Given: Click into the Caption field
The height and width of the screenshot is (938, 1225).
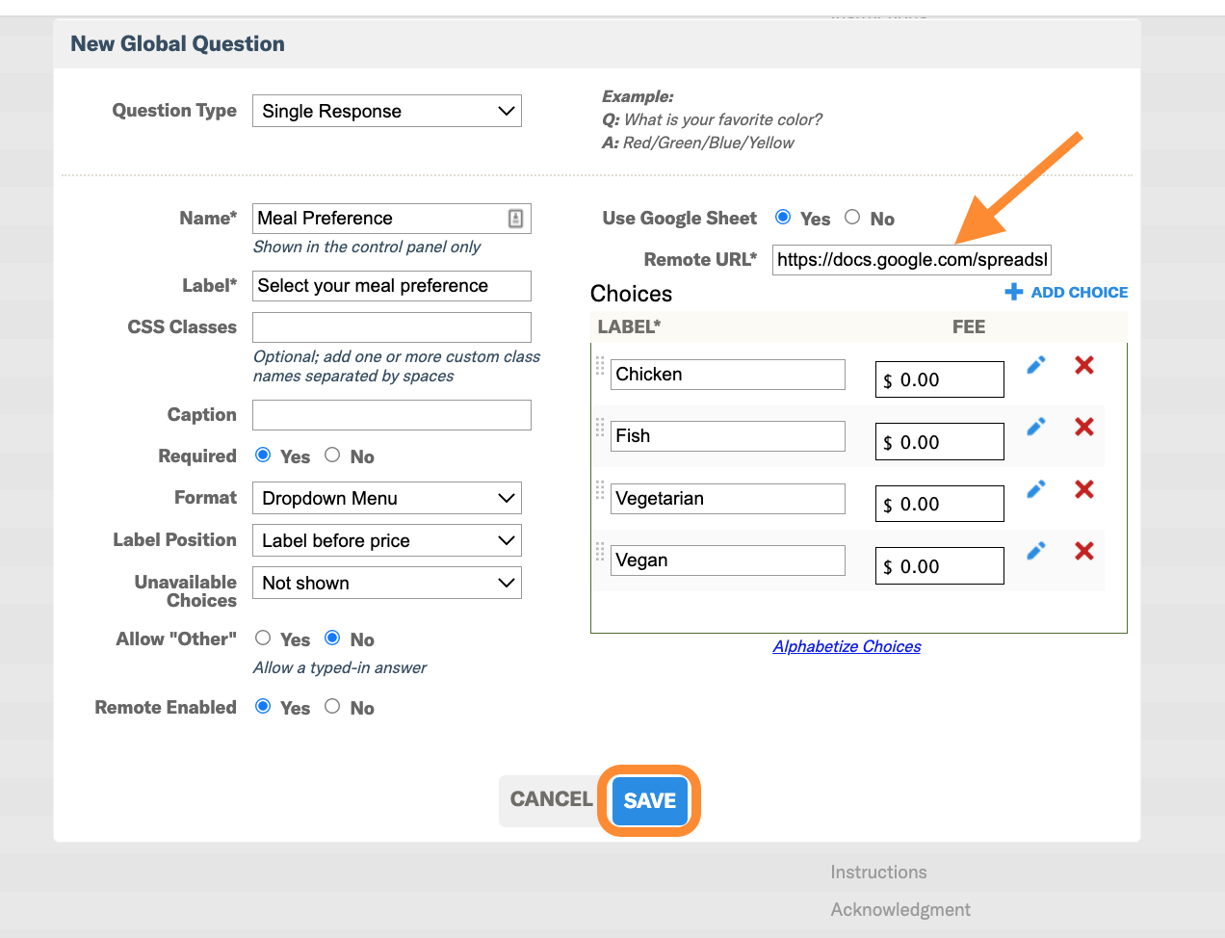Looking at the screenshot, I should pos(392,415).
